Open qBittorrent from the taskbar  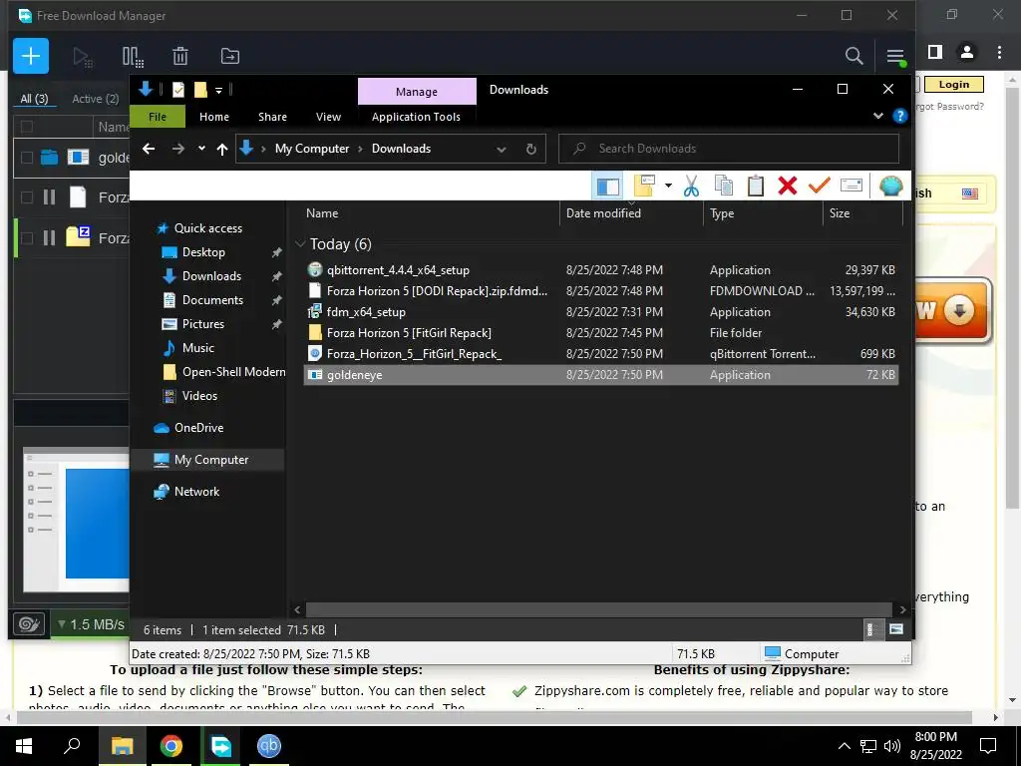pos(269,746)
